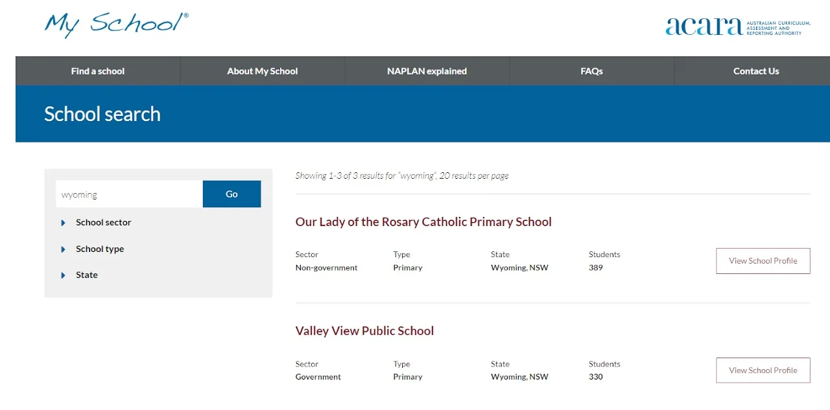The image size is (830, 410).
Task: Select the student count '389'
Action: 596,268
